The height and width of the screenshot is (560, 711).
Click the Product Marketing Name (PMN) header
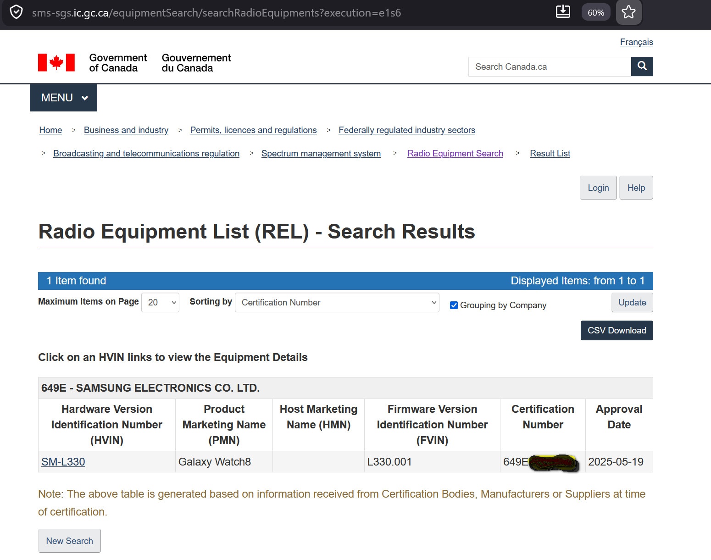[x=224, y=425]
